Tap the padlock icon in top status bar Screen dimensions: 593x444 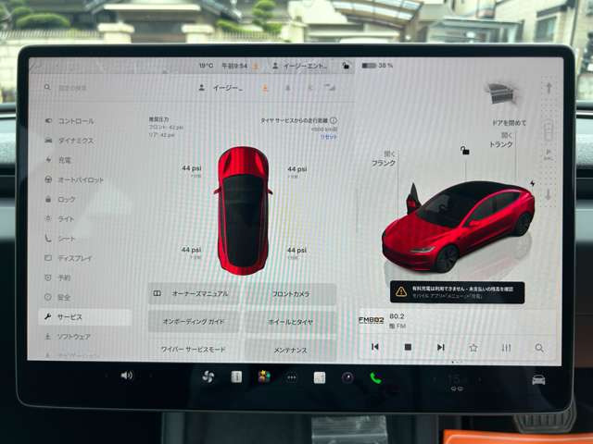pos(346,66)
